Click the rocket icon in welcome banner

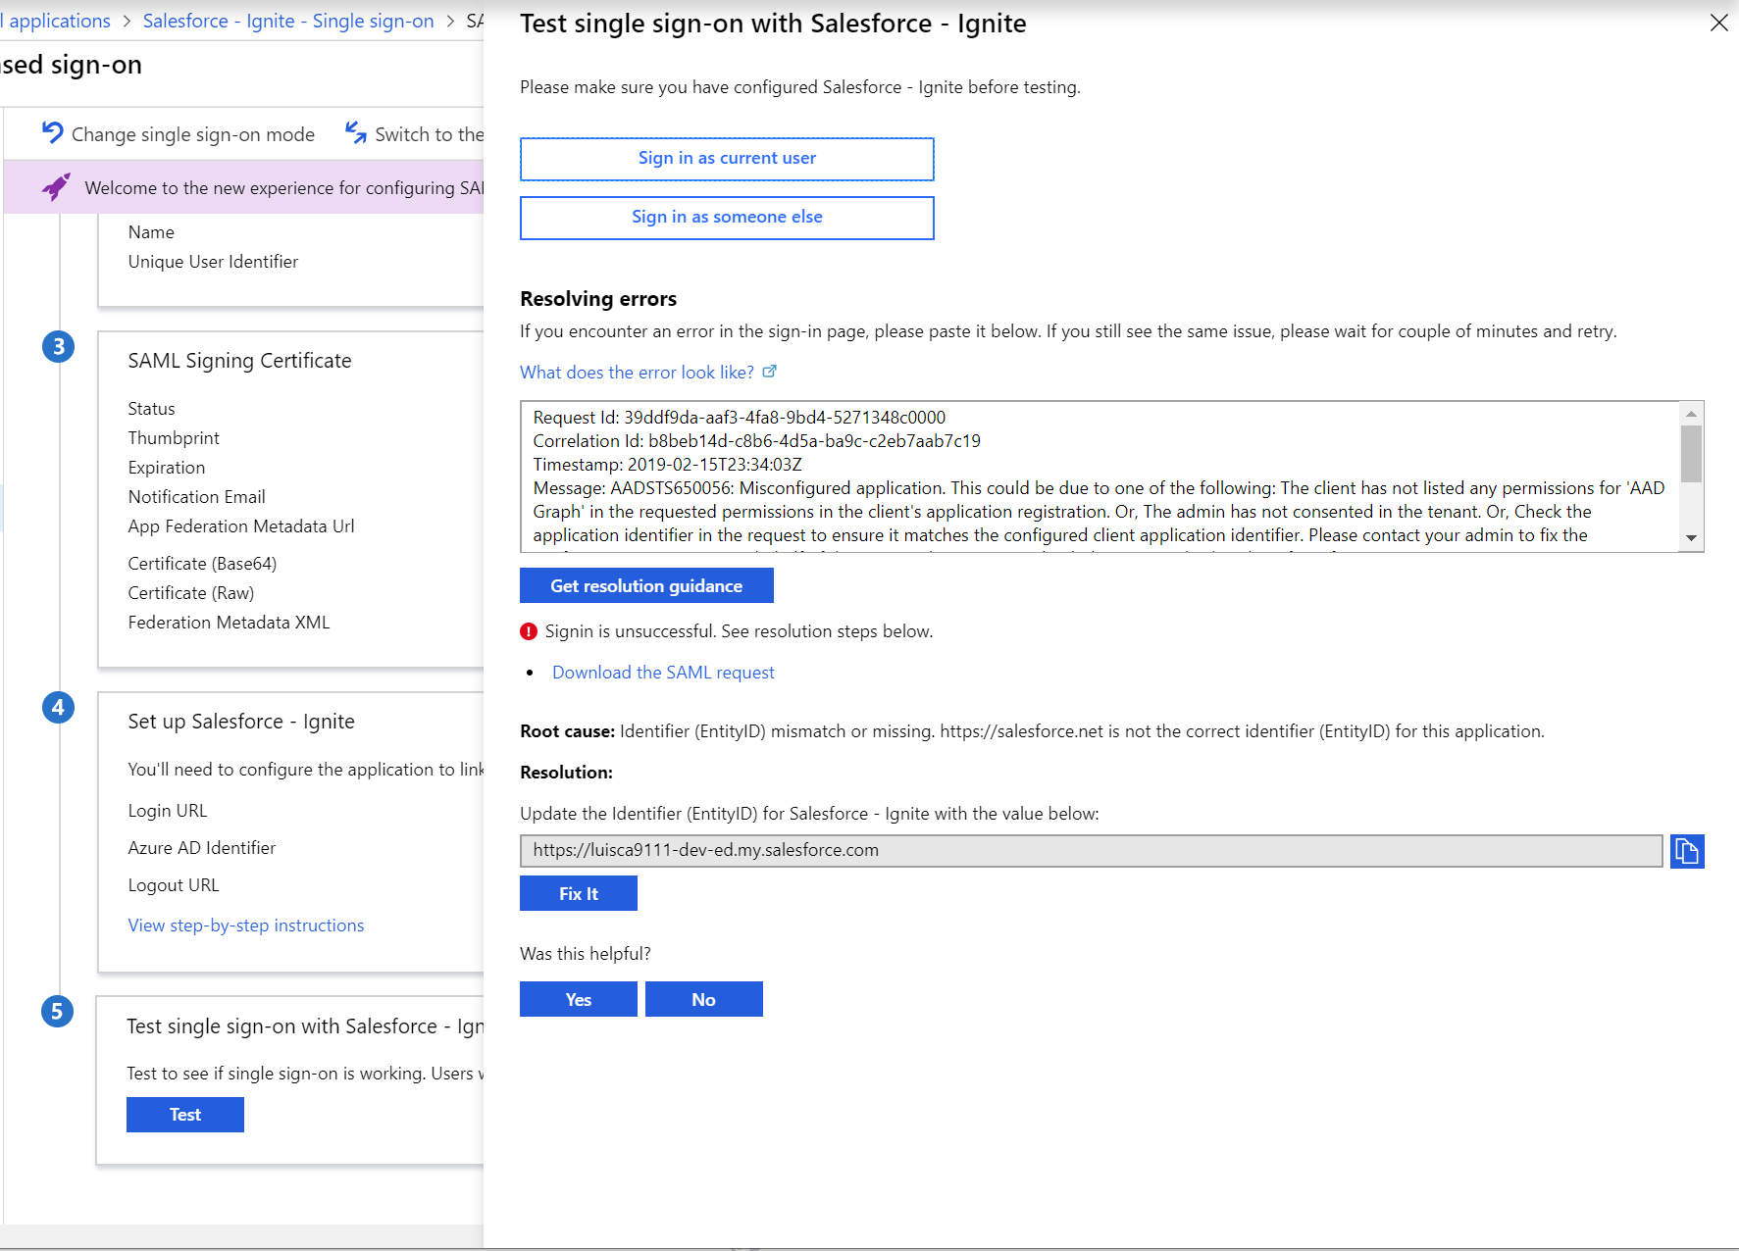pyautogui.click(x=56, y=186)
